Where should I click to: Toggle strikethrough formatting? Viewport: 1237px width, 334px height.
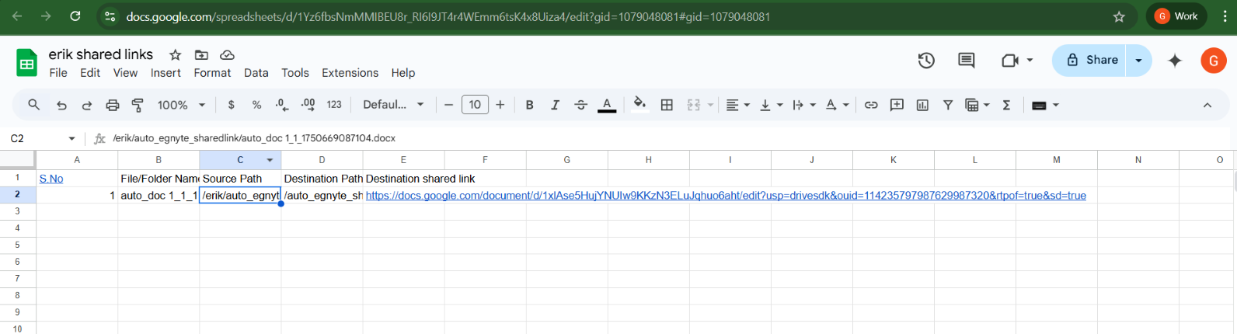[580, 105]
